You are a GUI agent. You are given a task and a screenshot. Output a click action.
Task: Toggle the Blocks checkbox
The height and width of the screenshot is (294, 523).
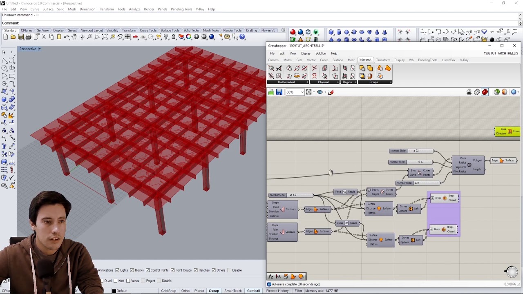point(132,270)
